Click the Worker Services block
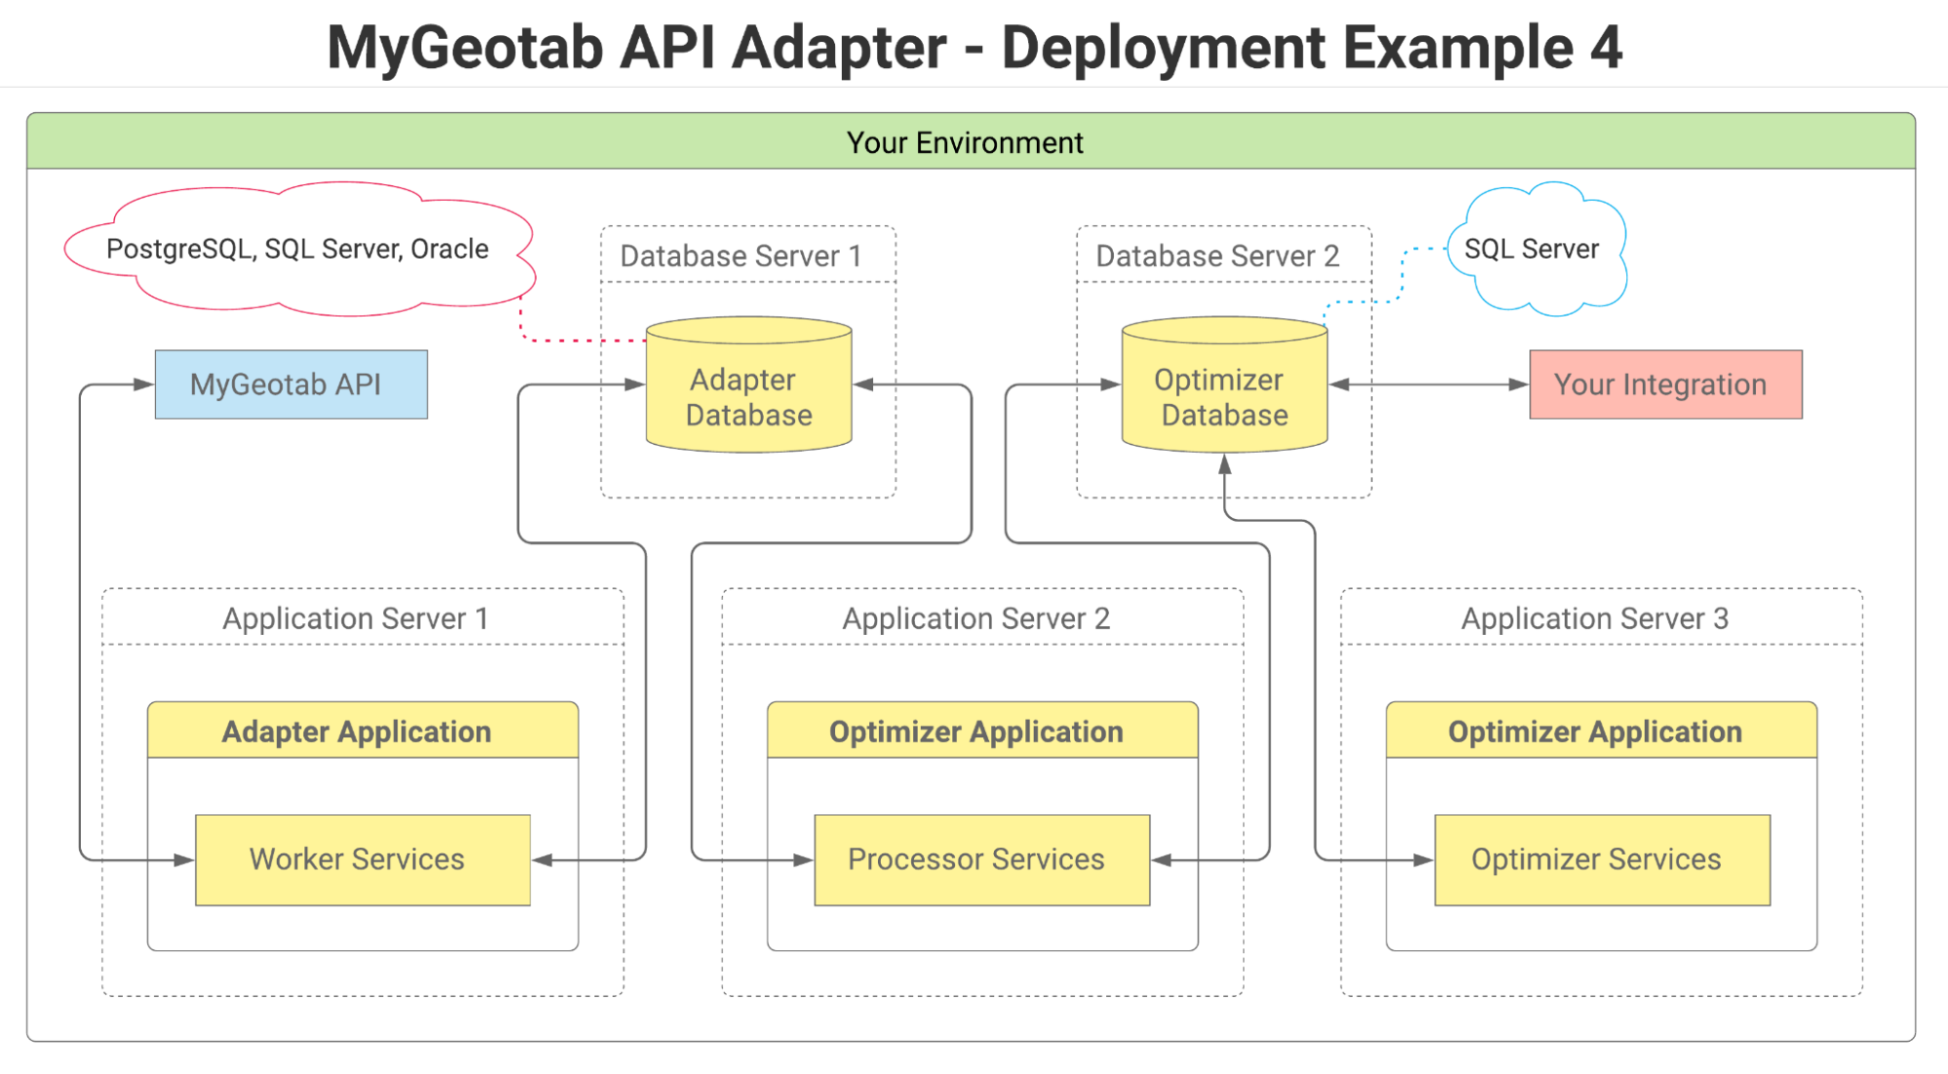The height and width of the screenshot is (1074, 1948). pyautogui.click(x=362, y=859)
